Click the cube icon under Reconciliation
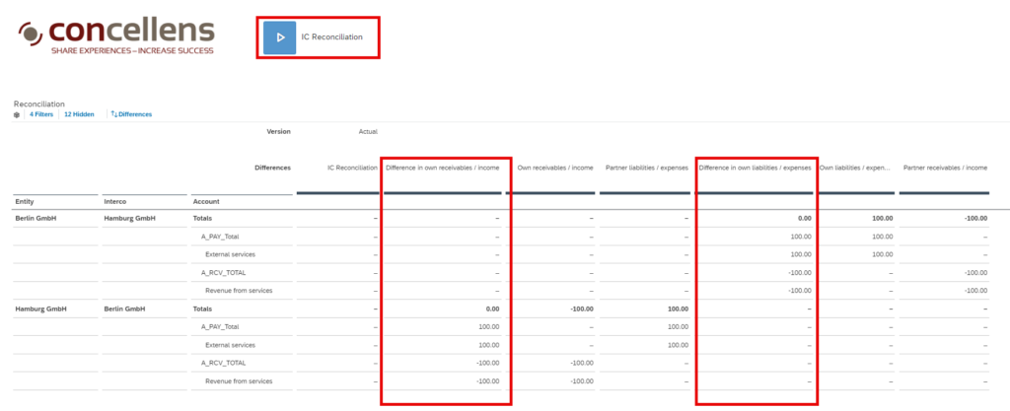Screen dimensions: 1010x411 tap(17, 114)
